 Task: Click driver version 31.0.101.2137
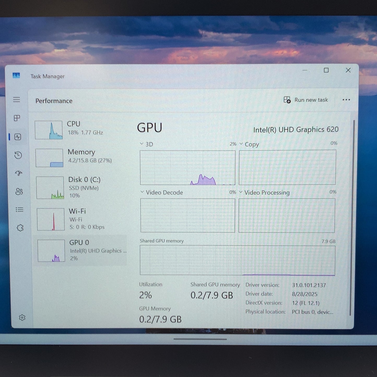click(309, 285)
